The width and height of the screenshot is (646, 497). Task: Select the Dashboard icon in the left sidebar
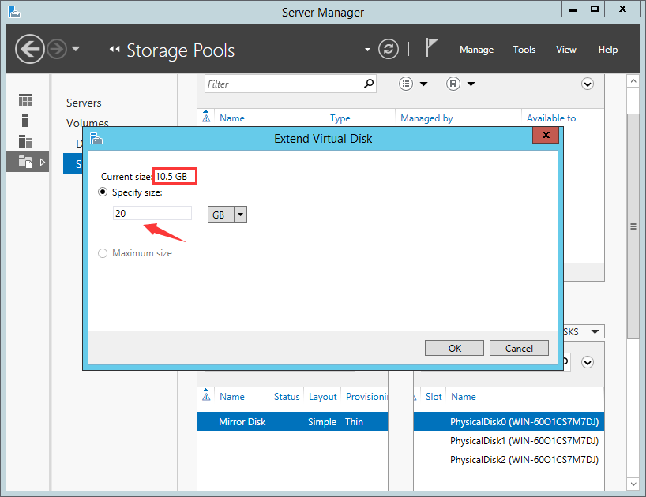coord(24,99)
